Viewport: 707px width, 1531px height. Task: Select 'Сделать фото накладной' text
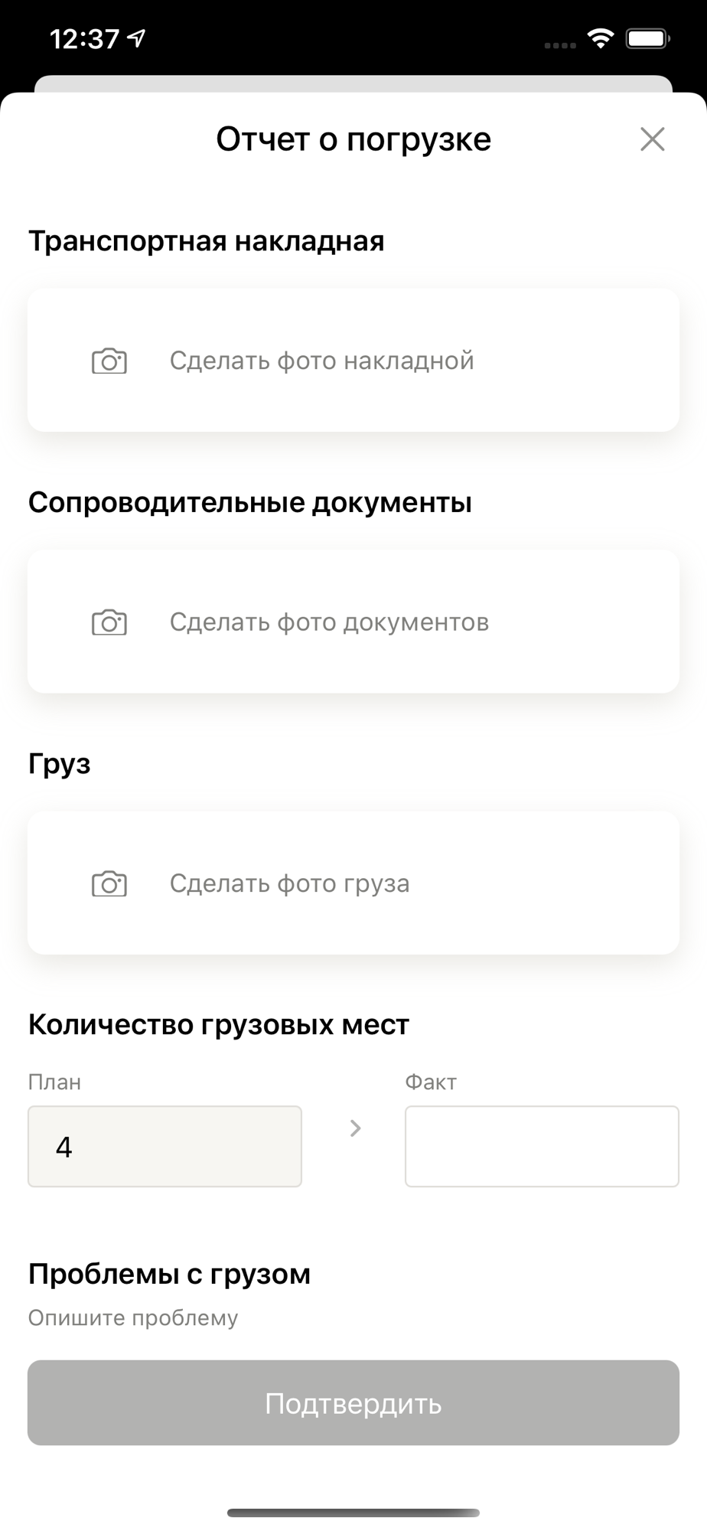[x=321, y=361]
